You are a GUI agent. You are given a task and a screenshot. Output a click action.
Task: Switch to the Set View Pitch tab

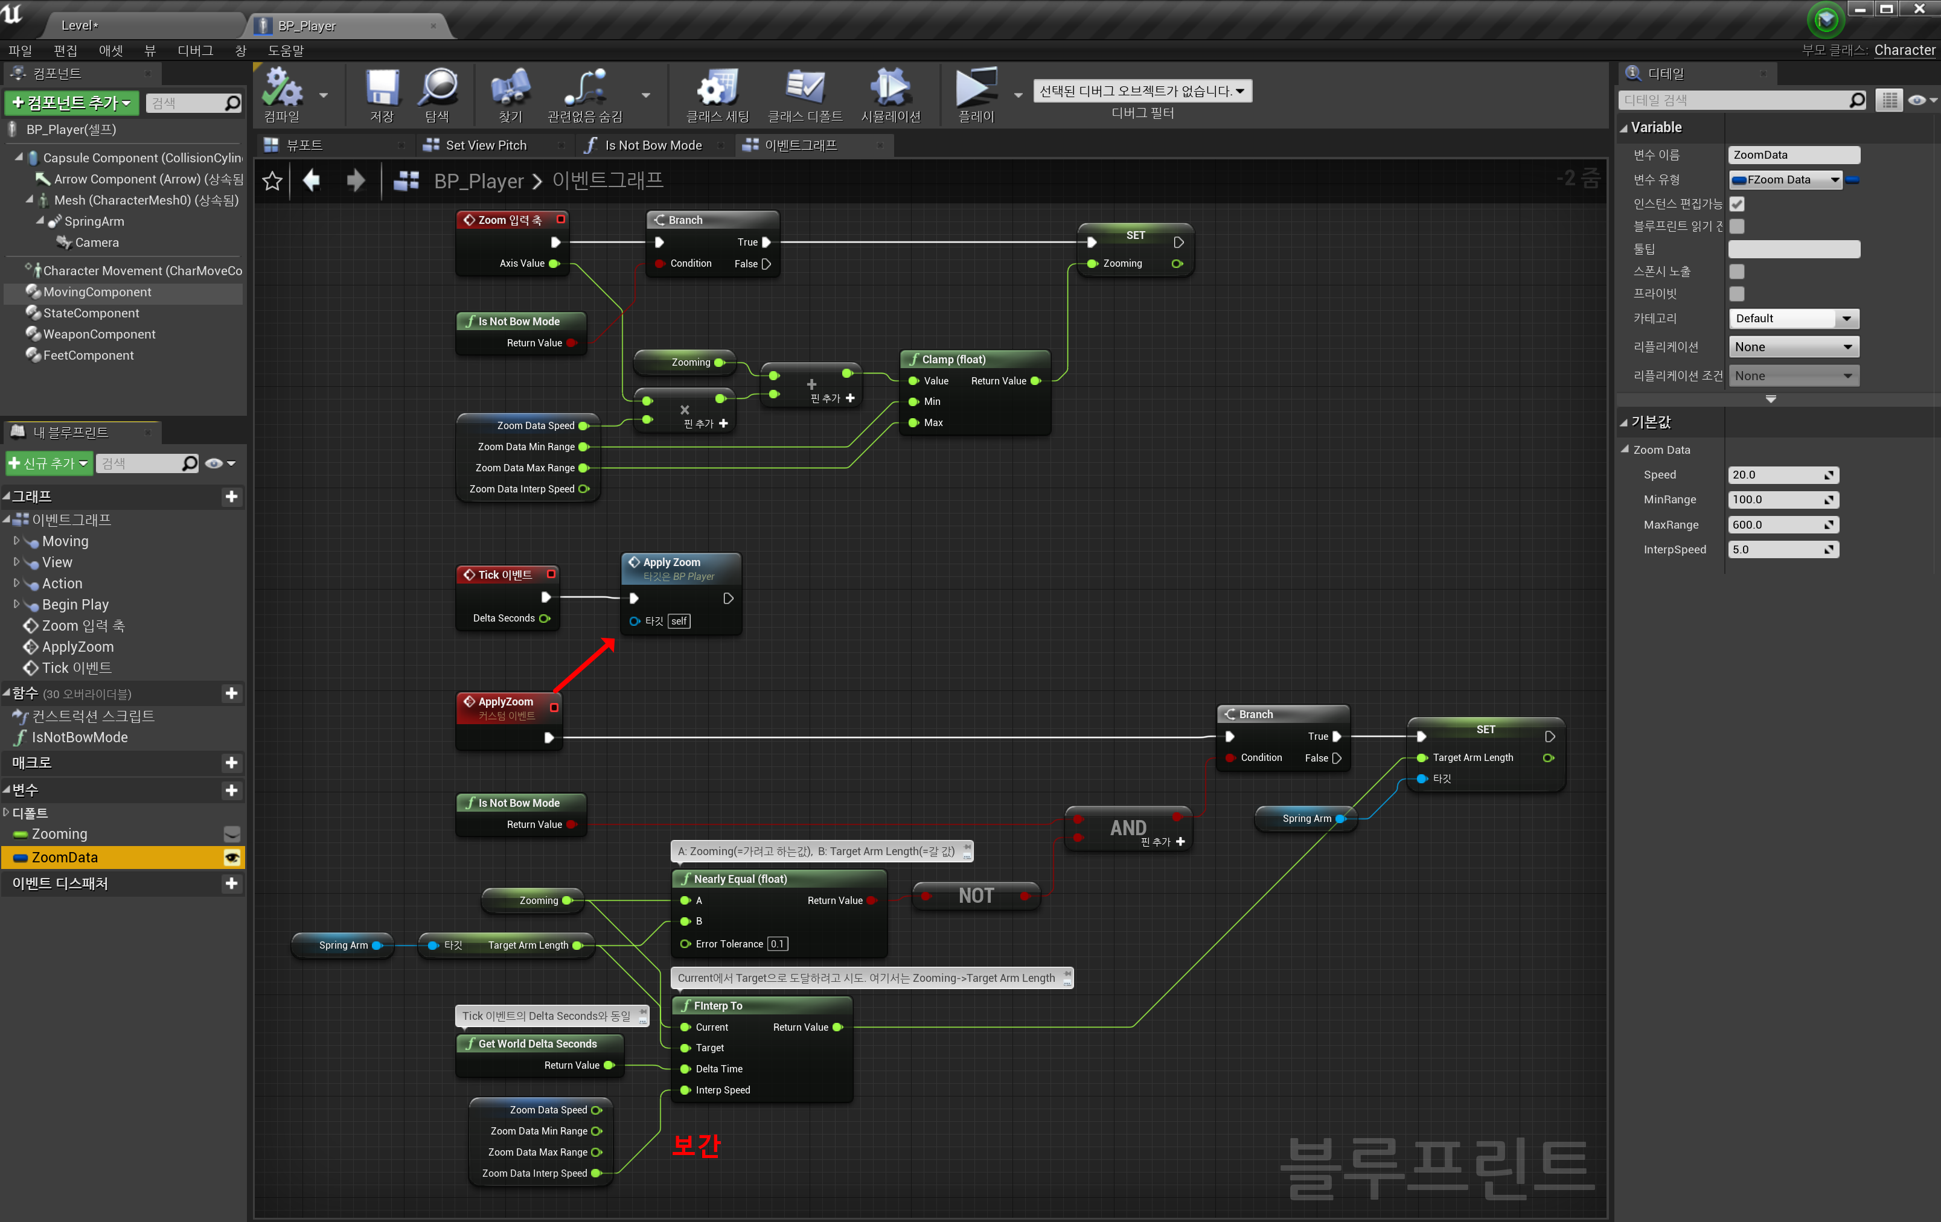point(485,145)
